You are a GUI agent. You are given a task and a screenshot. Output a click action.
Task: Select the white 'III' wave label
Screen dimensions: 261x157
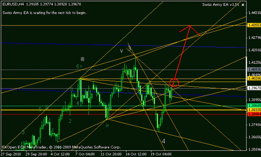[82, 59]
